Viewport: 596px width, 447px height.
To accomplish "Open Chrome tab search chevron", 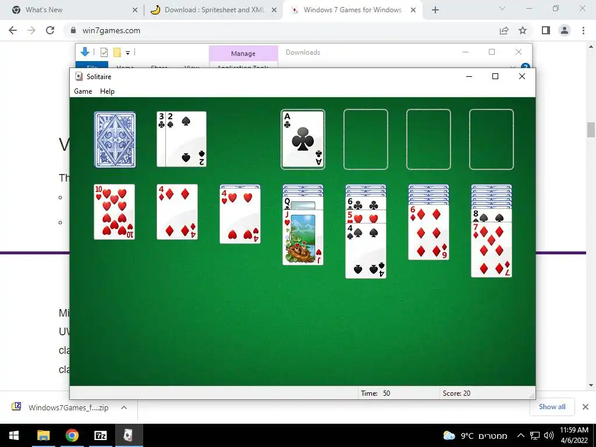I will [x=502, y=8].
